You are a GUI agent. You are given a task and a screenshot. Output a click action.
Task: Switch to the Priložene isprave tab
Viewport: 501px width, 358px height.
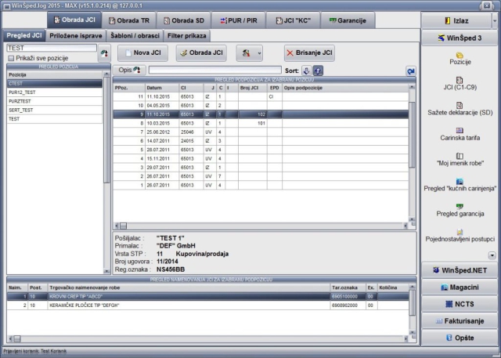coord(76,34)
